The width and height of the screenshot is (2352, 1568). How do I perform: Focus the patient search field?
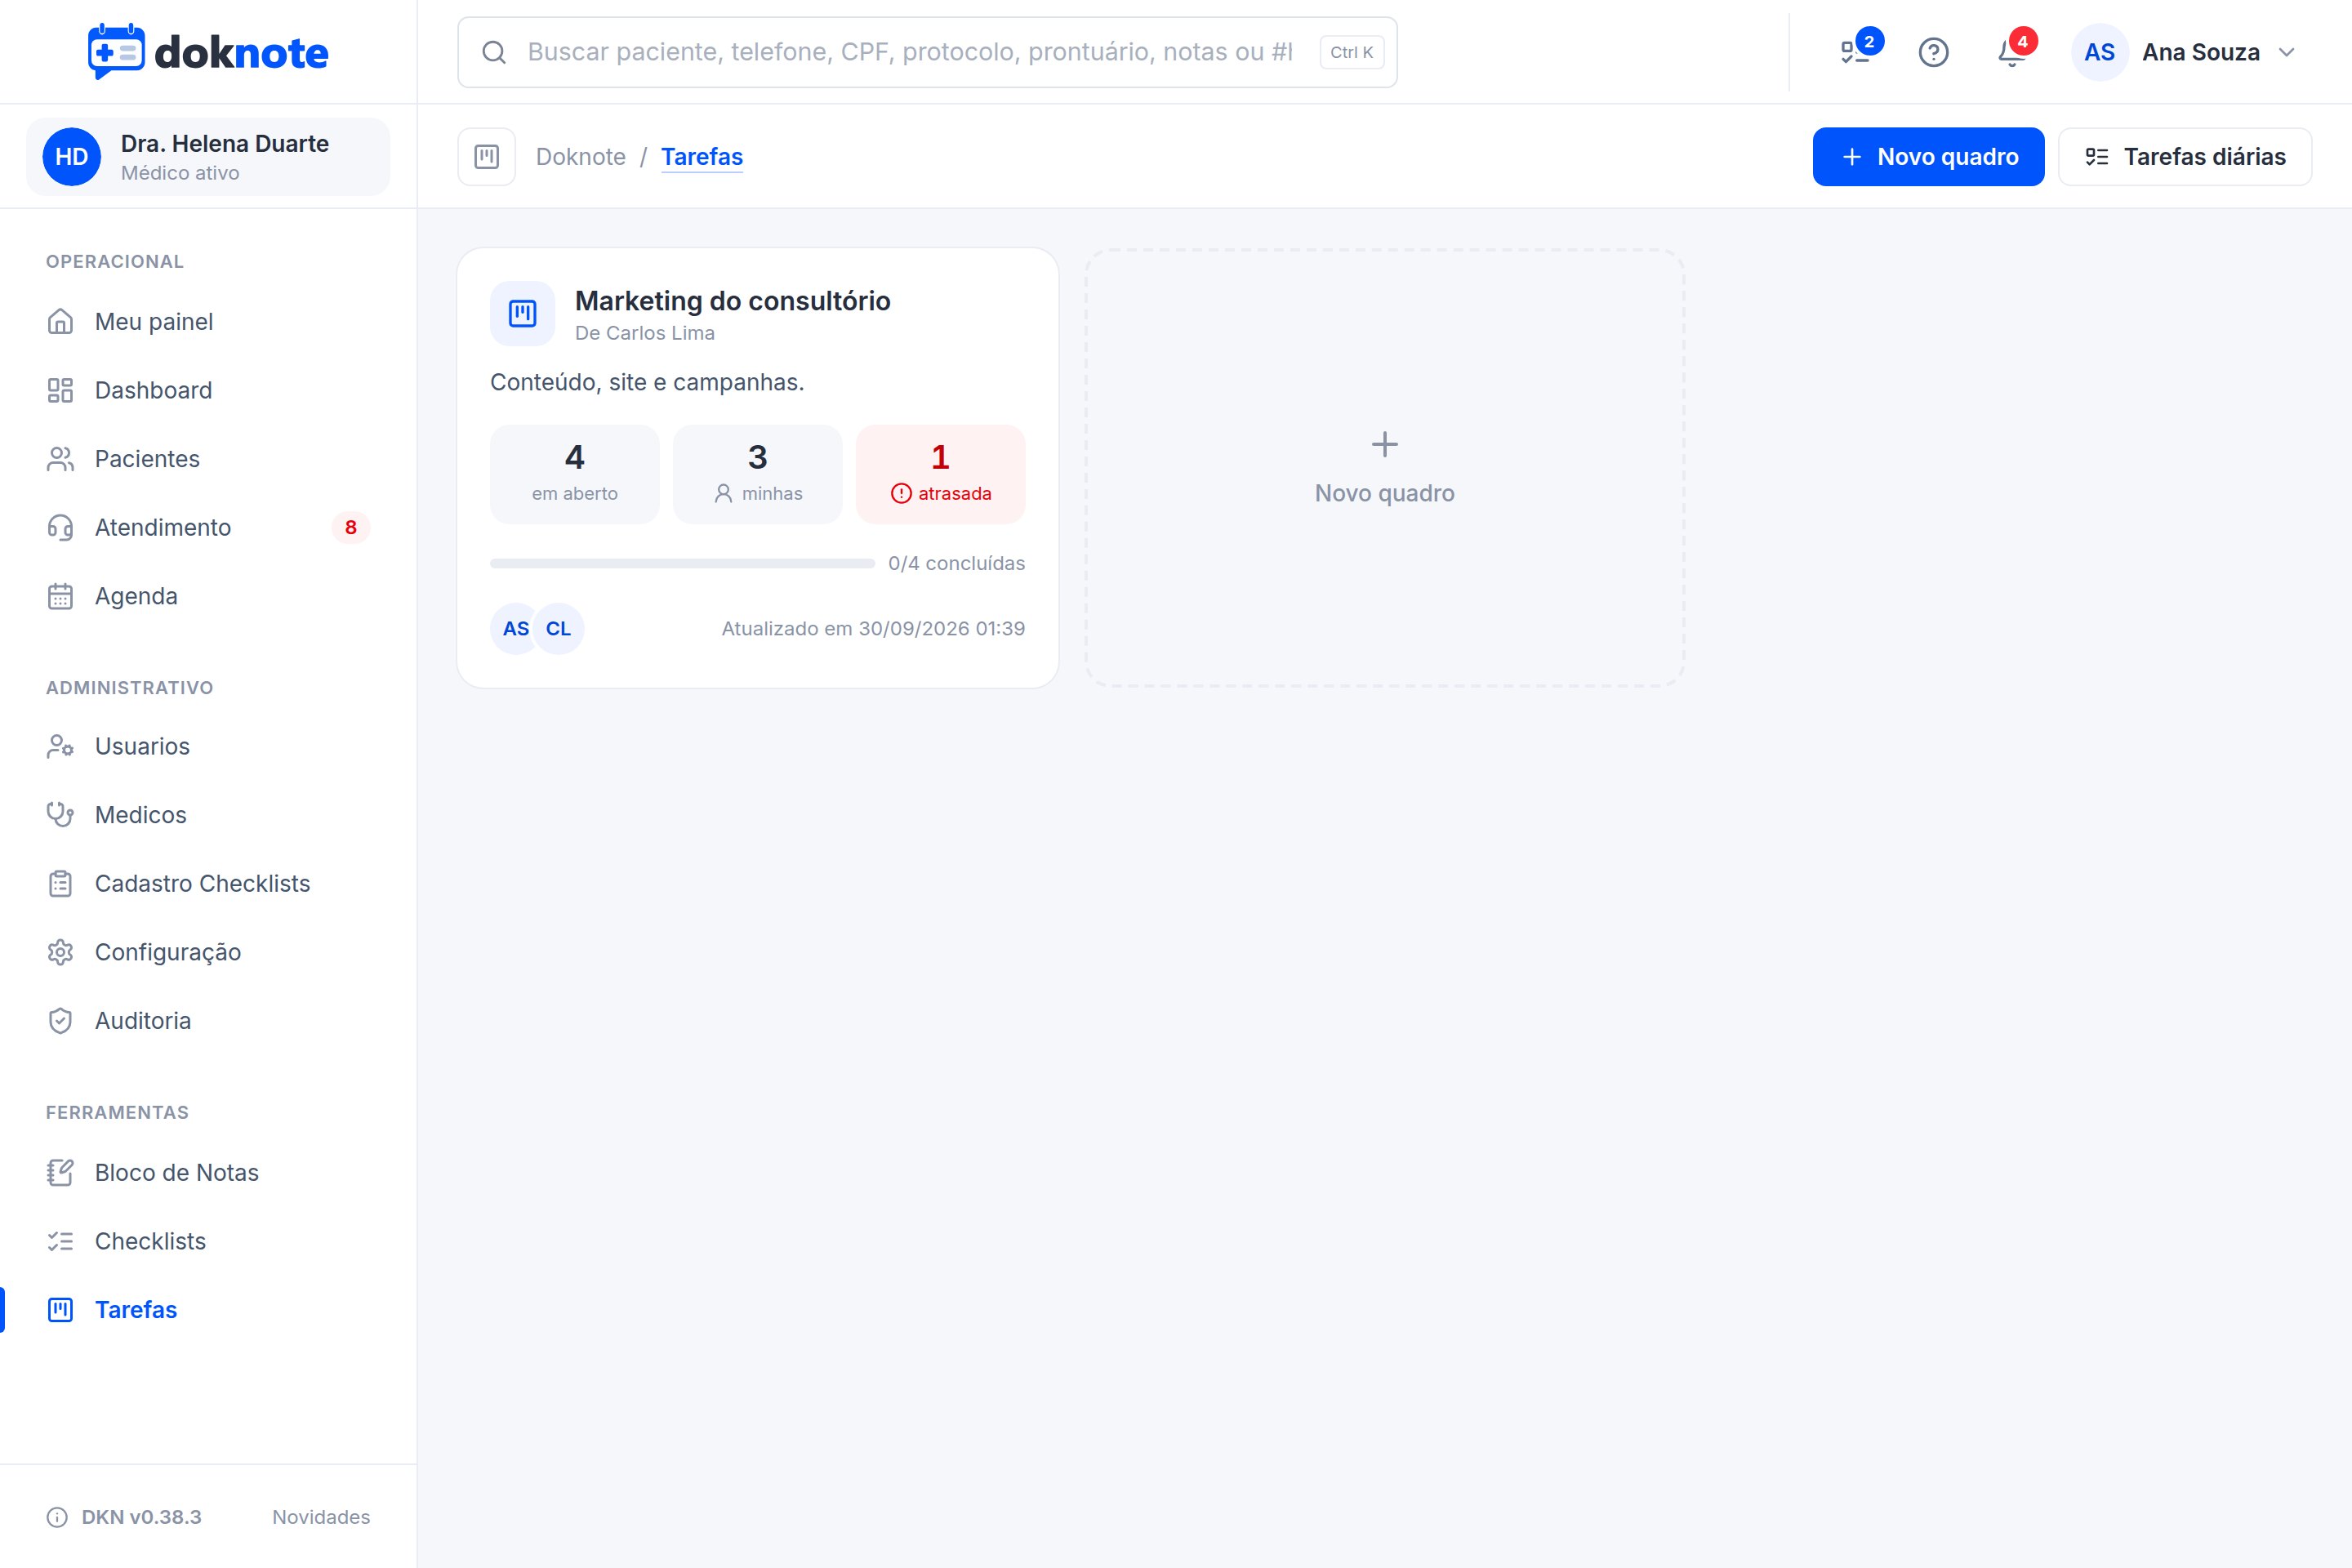pyautogui.click(x=927, y=52)
